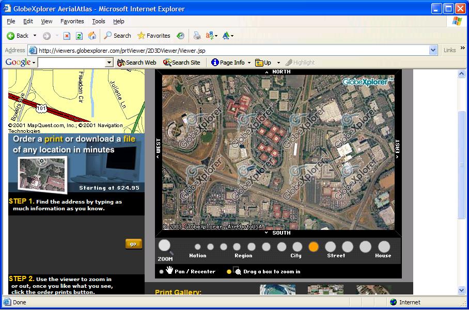
Task: Open the Tools menu
Action: [x=99, y=21]
